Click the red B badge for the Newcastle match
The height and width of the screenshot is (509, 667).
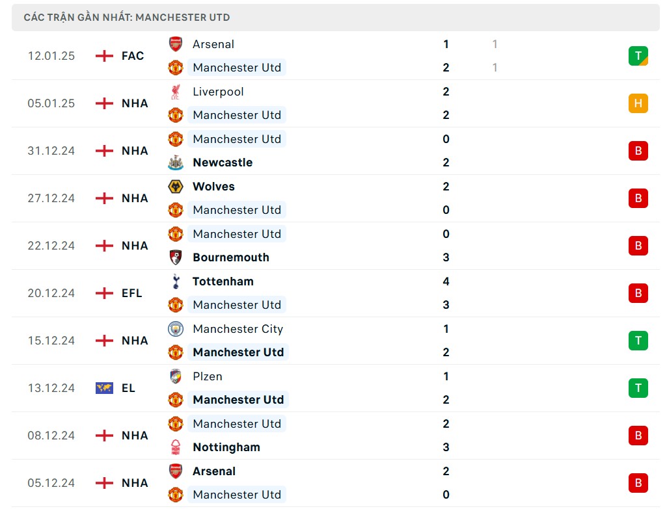coord(638,151)
